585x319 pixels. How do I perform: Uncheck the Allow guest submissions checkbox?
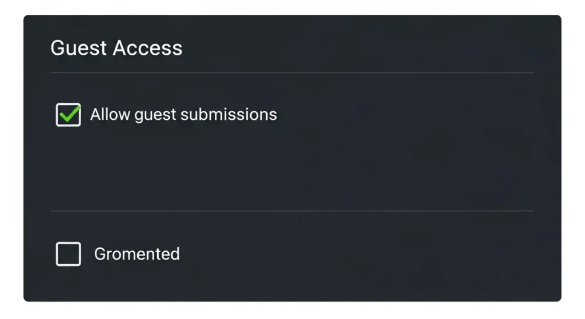click(x=68, y=115)
